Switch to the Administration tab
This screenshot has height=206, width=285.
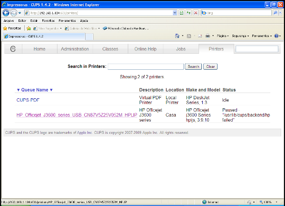coord(75,49)
